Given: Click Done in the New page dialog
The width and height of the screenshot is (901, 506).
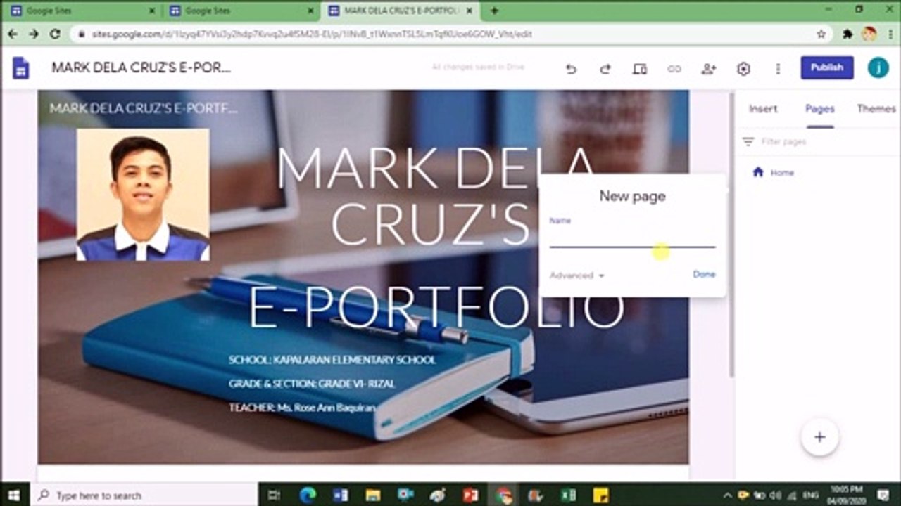Looking at the screenshot, I should (x=704, y=275).
